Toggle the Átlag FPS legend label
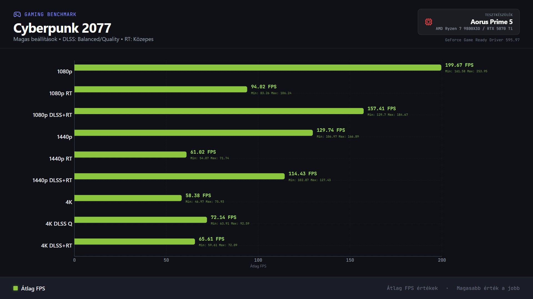The height and width of the screenshot is (299, 533). point(33,288)
